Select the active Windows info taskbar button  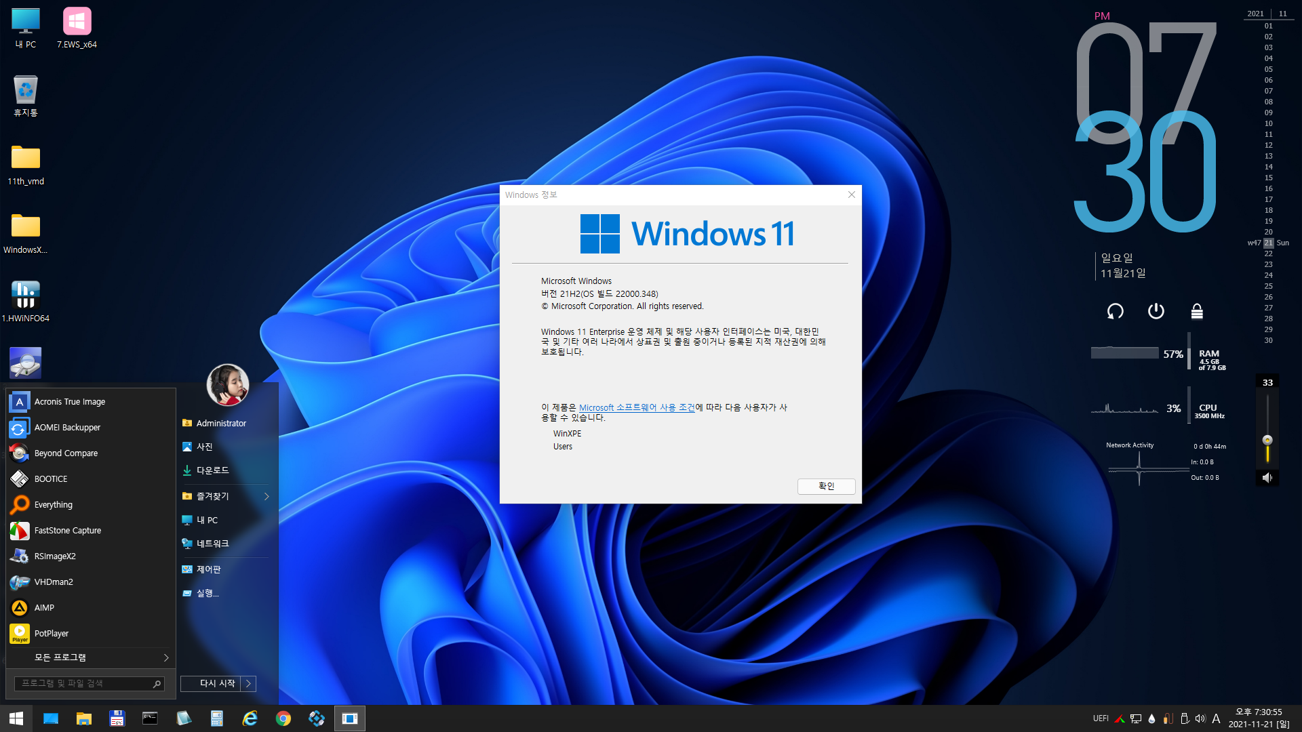tap(350, 718)
